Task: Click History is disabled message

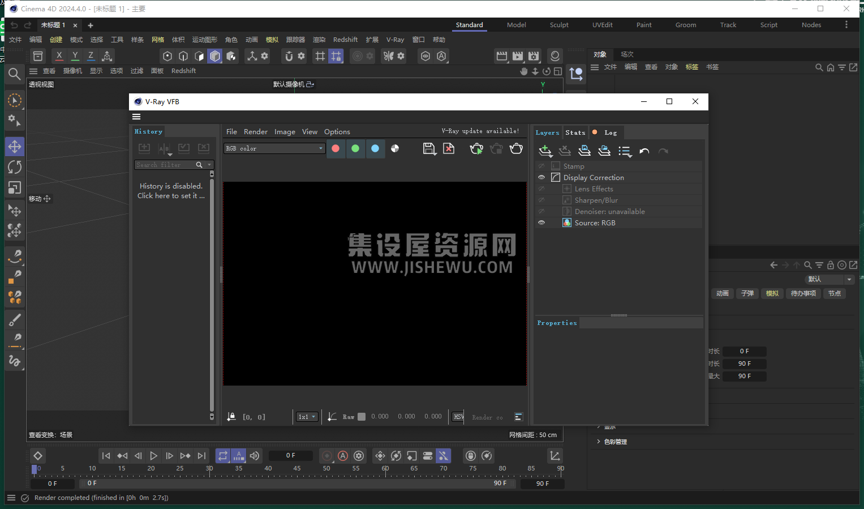Action: point(171,191)
